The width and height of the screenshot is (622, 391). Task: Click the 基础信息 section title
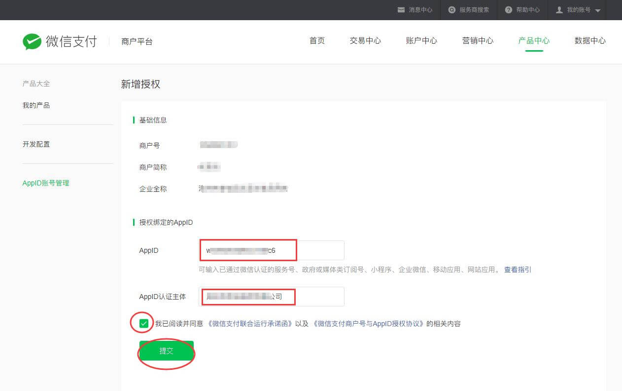pos(153,120)
